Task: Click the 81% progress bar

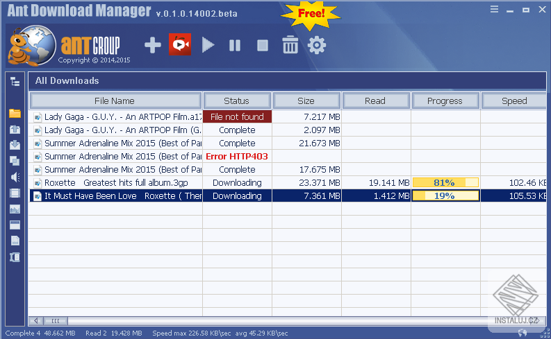Action: [x=445, y=182]
